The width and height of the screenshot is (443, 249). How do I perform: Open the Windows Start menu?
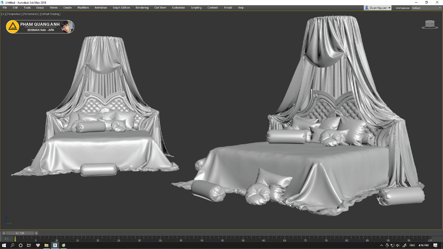point(4,245)
